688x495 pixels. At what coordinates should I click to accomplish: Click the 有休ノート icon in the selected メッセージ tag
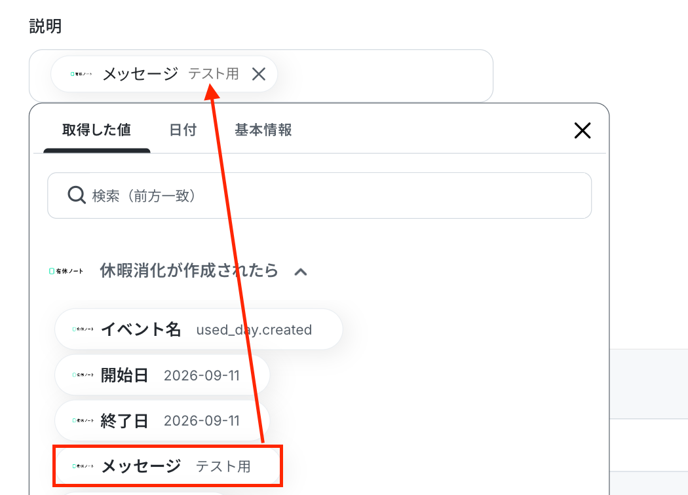click(x=81, y=74)
